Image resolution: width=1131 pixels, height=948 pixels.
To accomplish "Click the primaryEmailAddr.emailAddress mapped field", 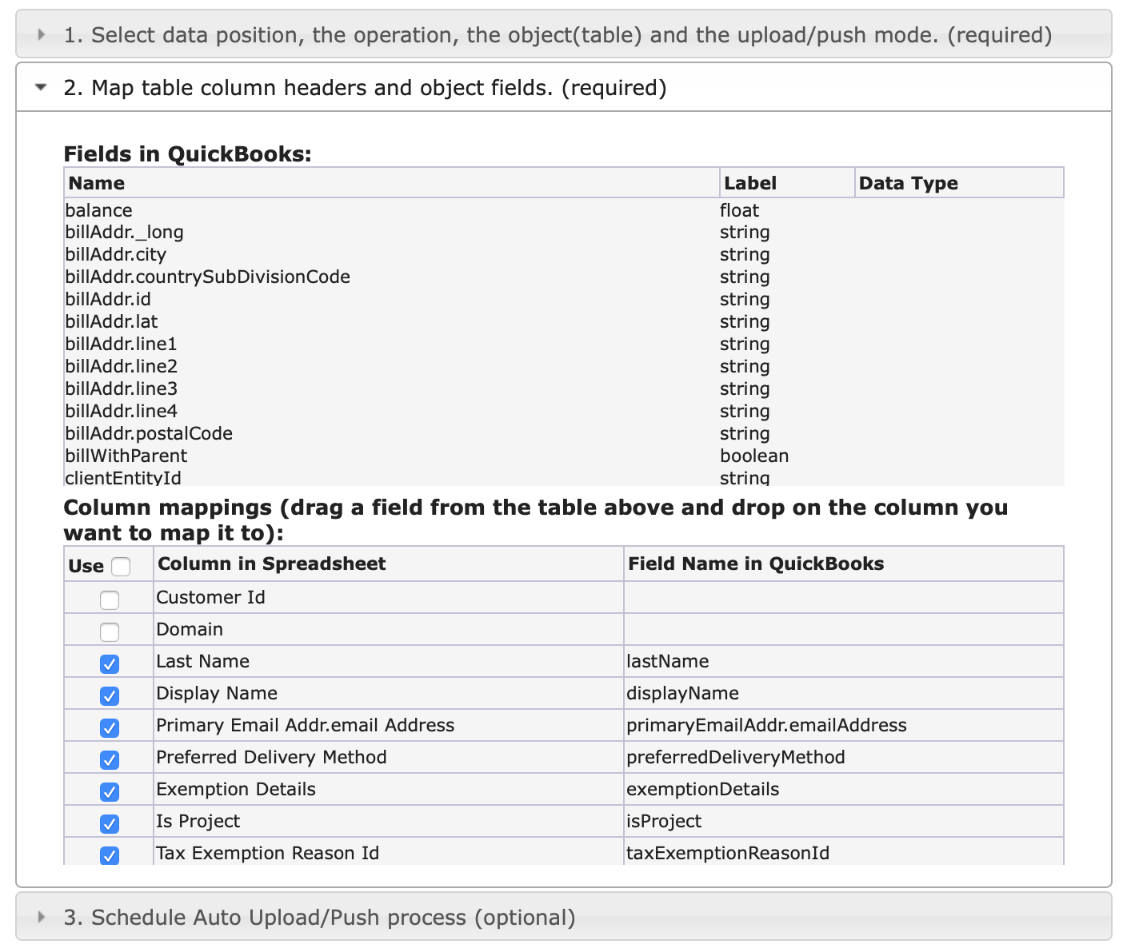I will point(844,725).
